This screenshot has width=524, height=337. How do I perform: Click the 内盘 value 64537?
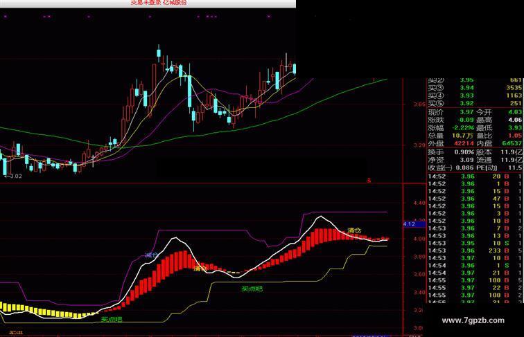(512, 143)
